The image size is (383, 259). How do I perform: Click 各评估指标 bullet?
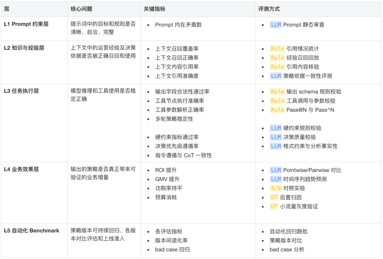click(x=169, y=231)
